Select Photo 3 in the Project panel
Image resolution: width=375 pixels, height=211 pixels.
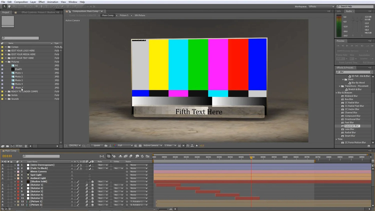(19, 80)
